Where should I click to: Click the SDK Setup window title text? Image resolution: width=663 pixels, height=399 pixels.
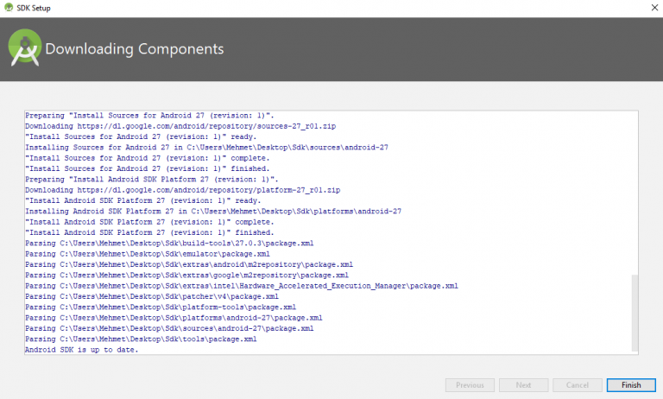pyautogui.click(x=33, y=8)
